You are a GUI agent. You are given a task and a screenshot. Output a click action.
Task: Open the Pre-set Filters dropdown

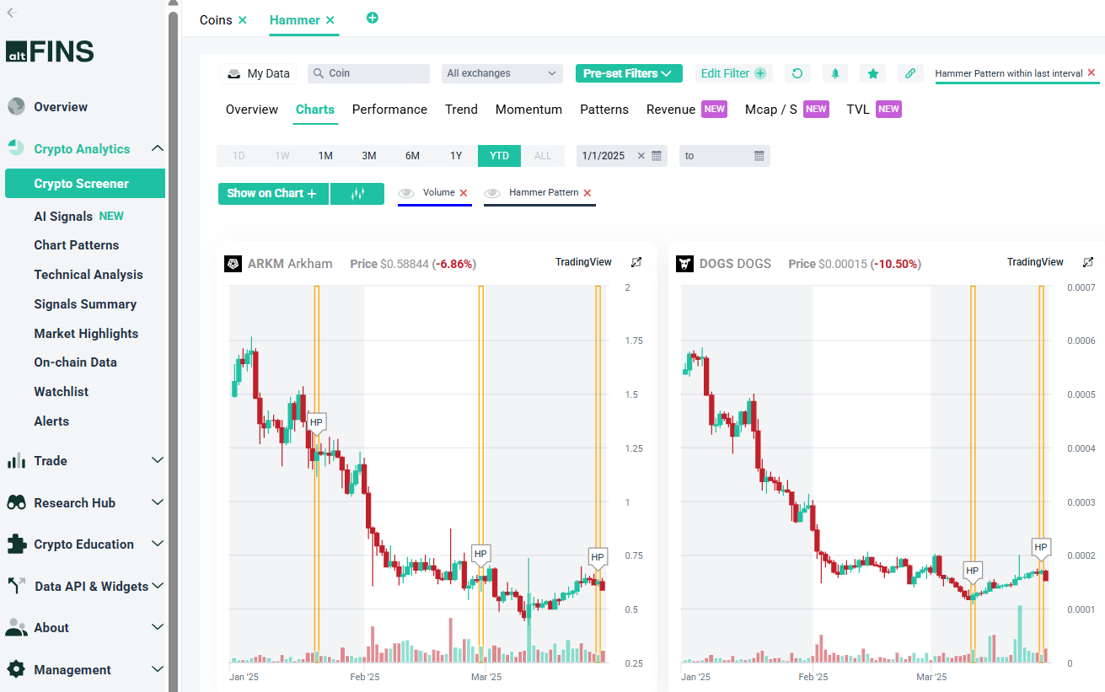(628, 73)
